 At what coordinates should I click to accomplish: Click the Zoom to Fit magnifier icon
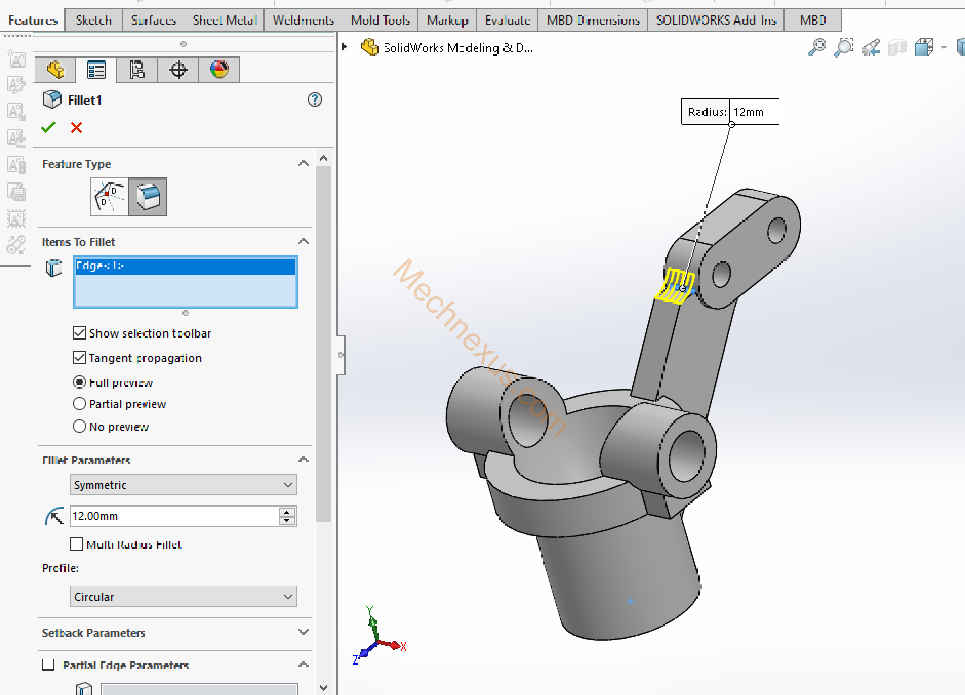[x=817, y=47]
